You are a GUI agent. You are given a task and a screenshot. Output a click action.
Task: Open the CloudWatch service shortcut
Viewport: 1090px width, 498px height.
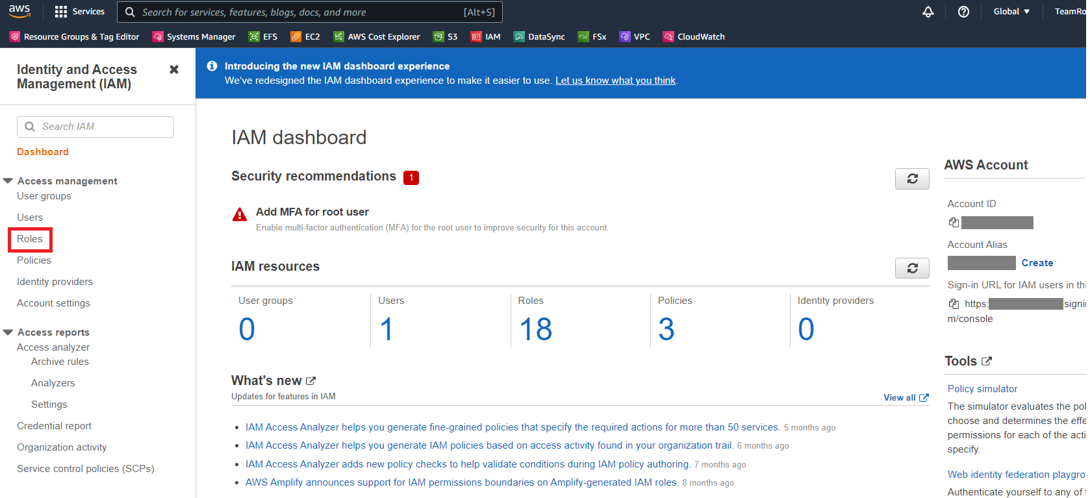tap(694, 37)
